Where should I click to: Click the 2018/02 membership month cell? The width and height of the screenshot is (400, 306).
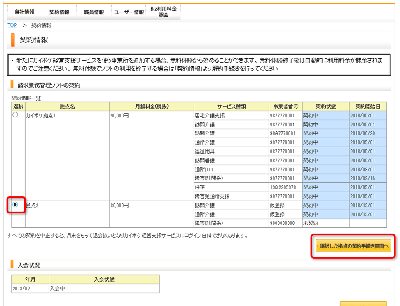pos(30,288)
